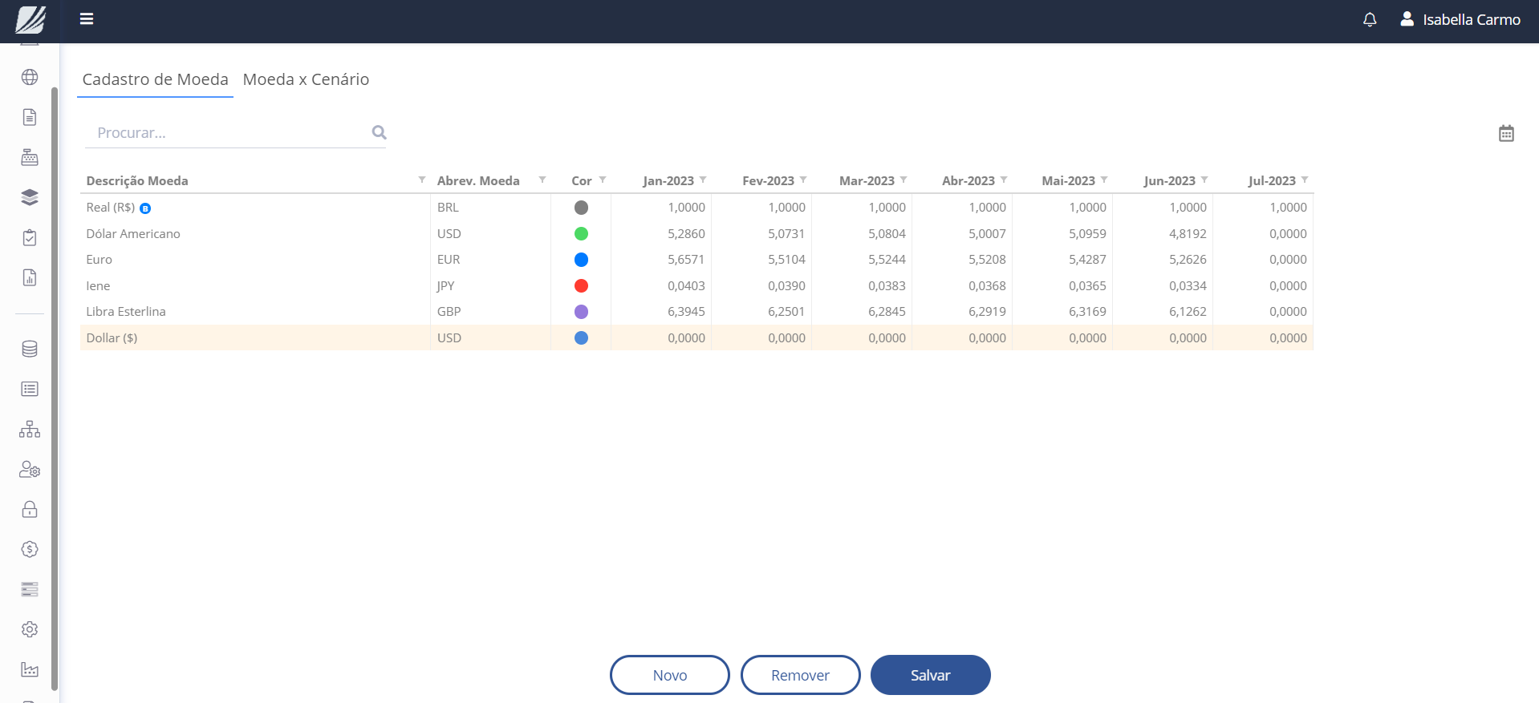The height and width of the screenshot is (703, 1539).
Task: Open notifications bell
Action: point(1370,19)
